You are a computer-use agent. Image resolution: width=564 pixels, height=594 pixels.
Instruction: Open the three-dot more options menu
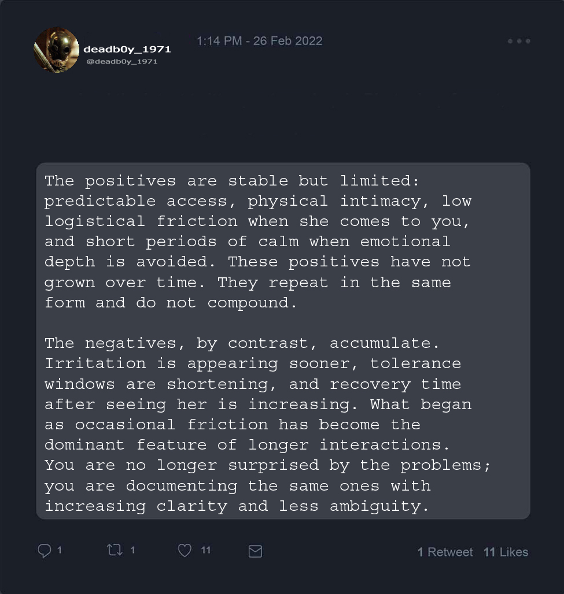pos(519,42)
